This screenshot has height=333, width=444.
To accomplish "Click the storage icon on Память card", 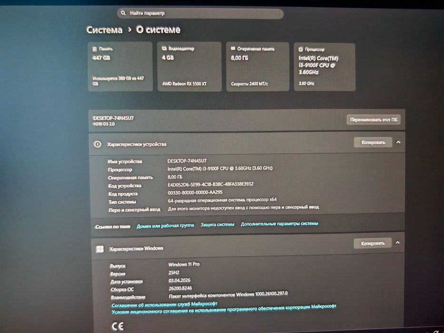I will (x=95, y=49).
